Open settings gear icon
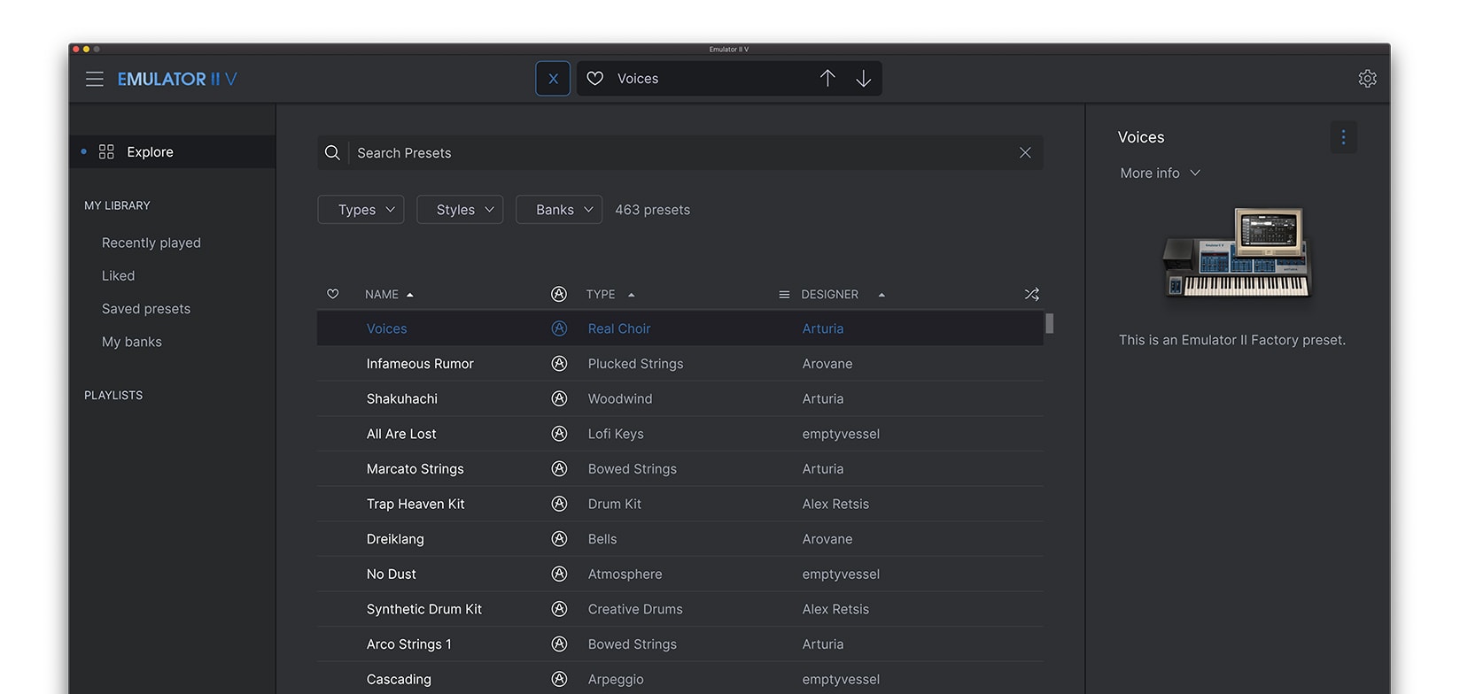The width and height of the screenshot is (1460, 694). [x=1367, y=79]
